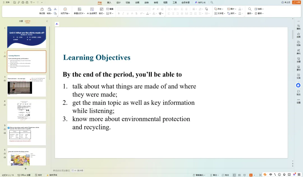Switch to the Design (设计) tab
This screenshot has width=303, height=177.
(118, 3)
